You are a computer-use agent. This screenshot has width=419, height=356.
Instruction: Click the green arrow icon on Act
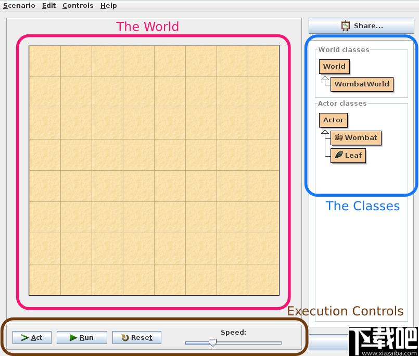click(25, 338)
